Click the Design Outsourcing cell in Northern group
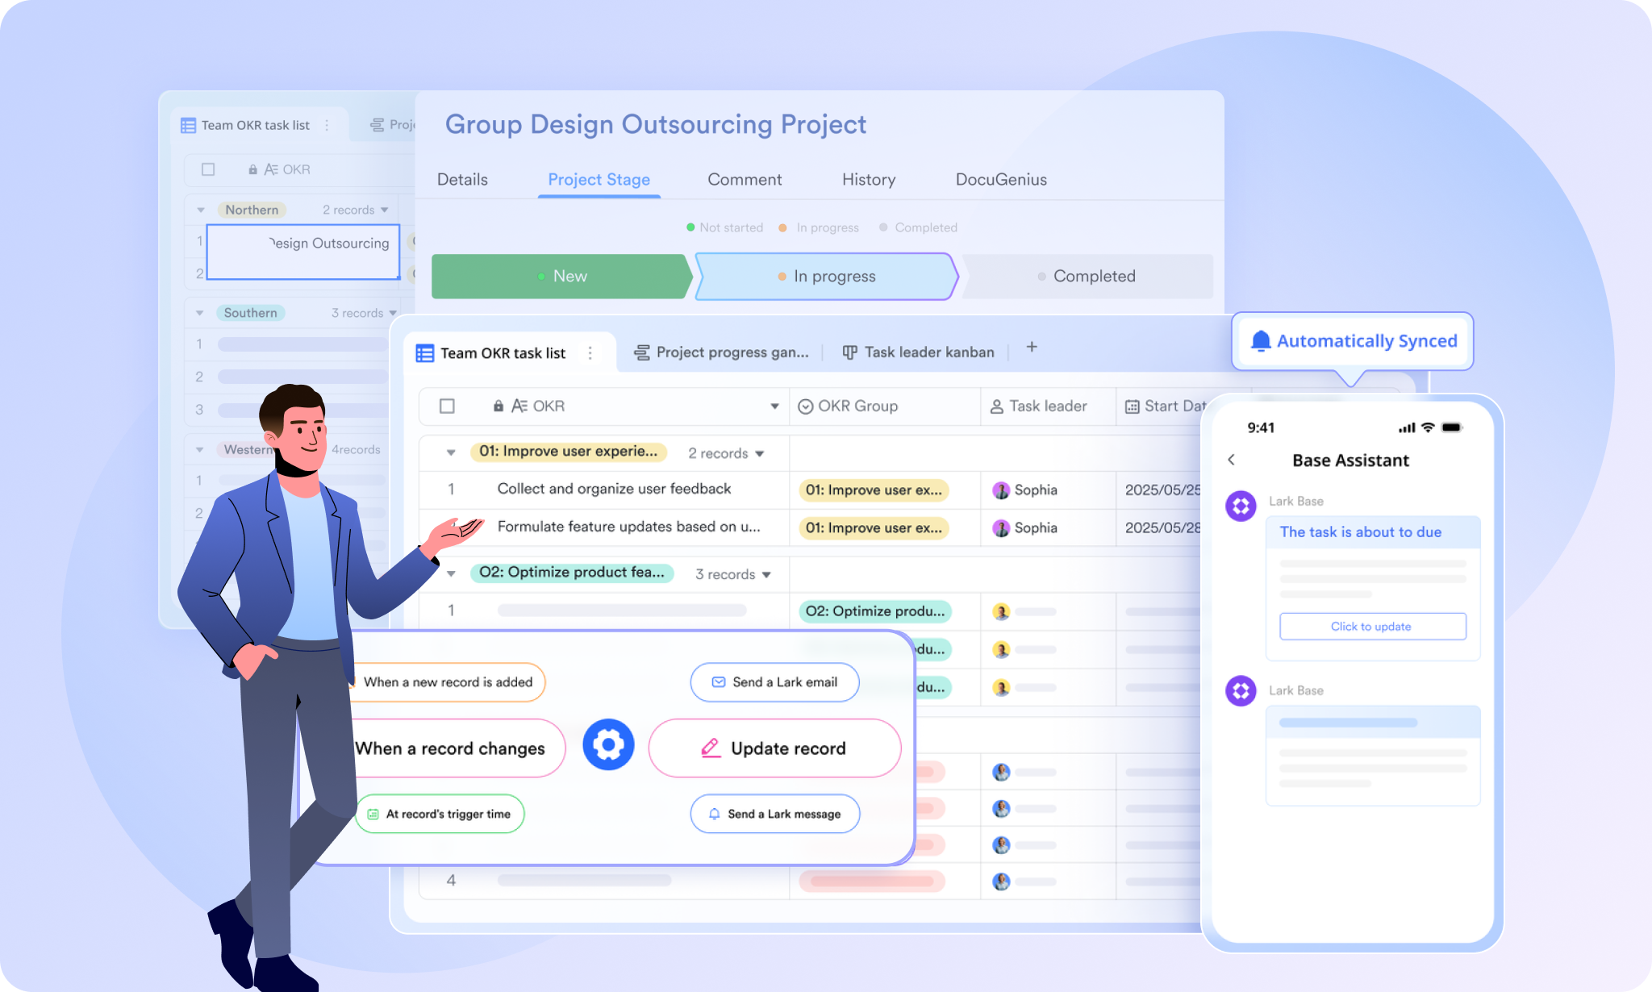Viewport: 1652px width, 992px height. (303, 252)
